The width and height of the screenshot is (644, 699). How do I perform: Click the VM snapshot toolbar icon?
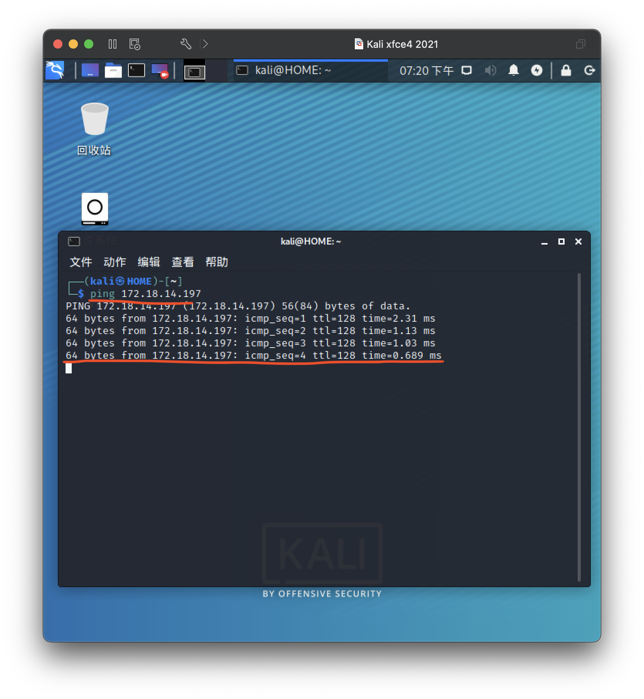coord(135,44)
